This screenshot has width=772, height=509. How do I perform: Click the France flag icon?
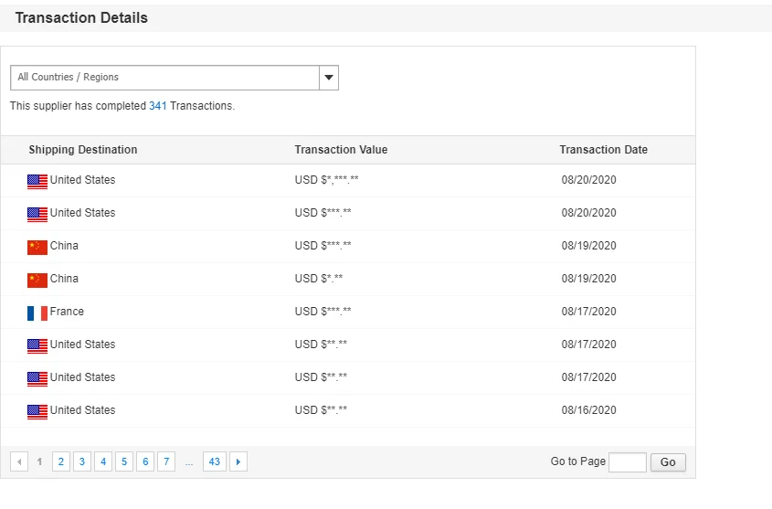tap(37, 313)
